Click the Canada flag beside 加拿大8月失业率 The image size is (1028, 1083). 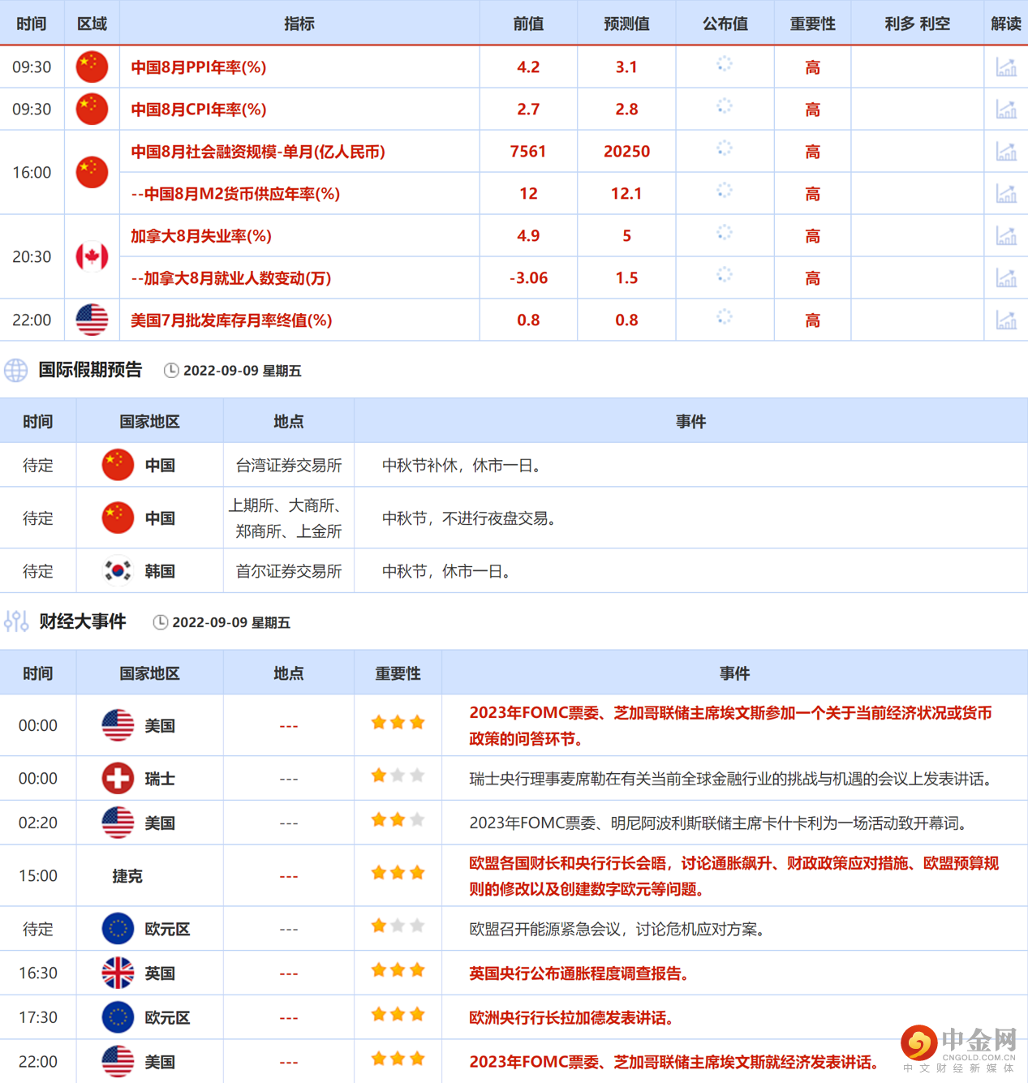91,256
